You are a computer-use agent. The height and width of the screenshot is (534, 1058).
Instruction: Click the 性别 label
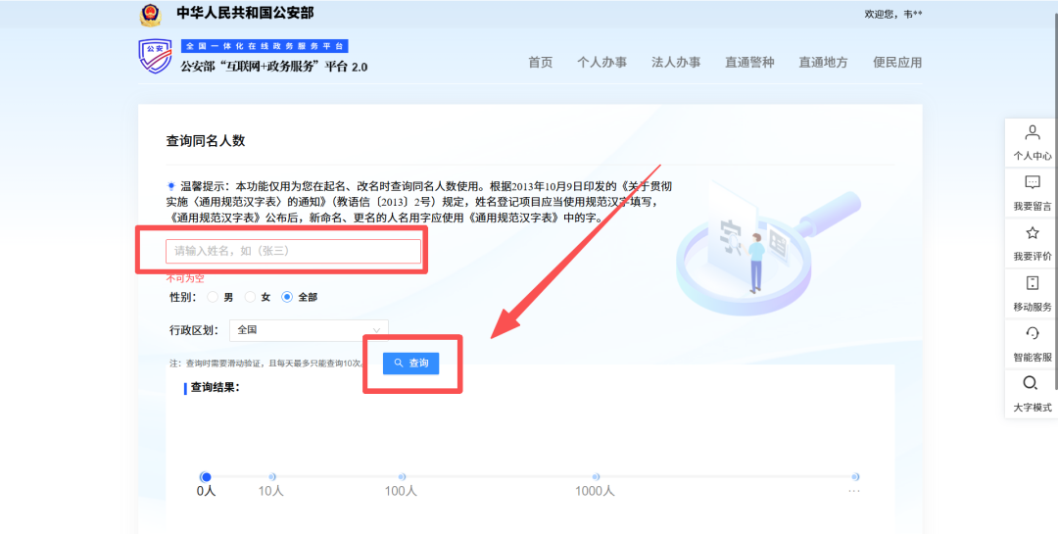pos(183,297)
